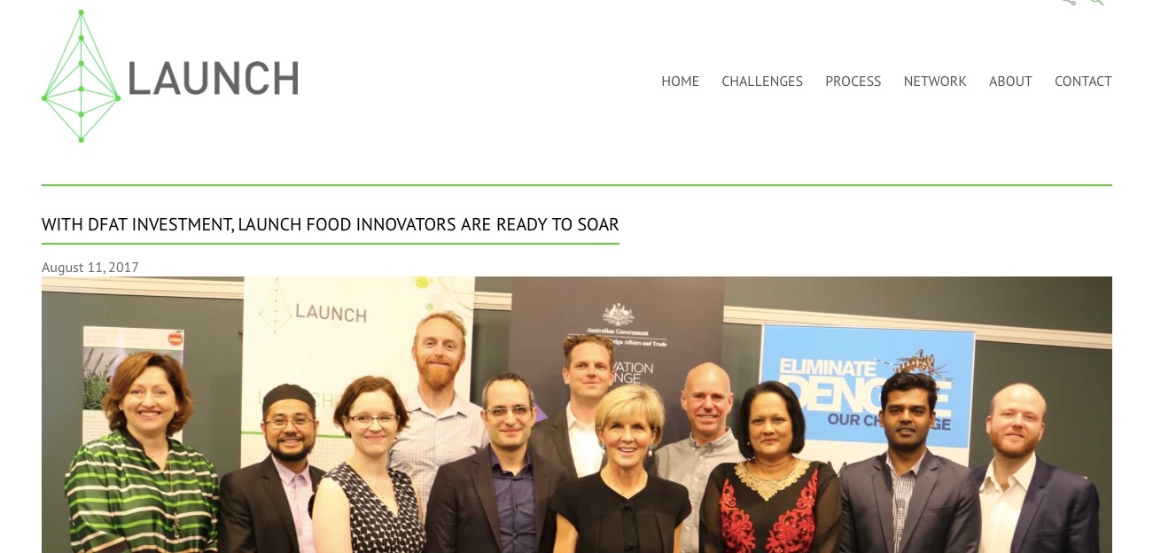Viewport: 1153px width, 553px height.
Task: Go to the HOME page
Action: [680, 82]
